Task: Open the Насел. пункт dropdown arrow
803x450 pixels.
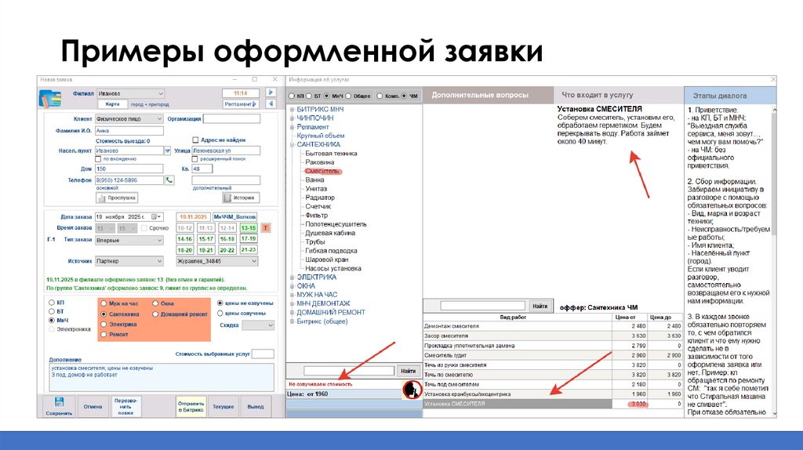Action: click(x=167, y=151)
